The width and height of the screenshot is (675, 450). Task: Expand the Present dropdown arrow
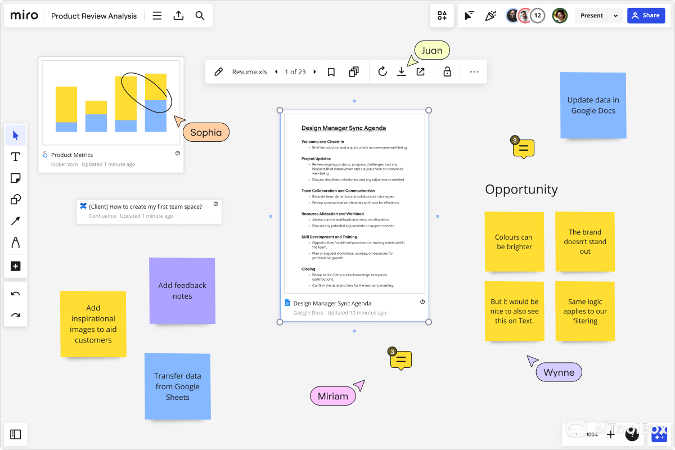(615, 16)
